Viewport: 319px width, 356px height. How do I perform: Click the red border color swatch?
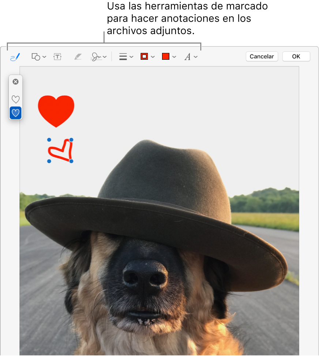pos(145,56)
